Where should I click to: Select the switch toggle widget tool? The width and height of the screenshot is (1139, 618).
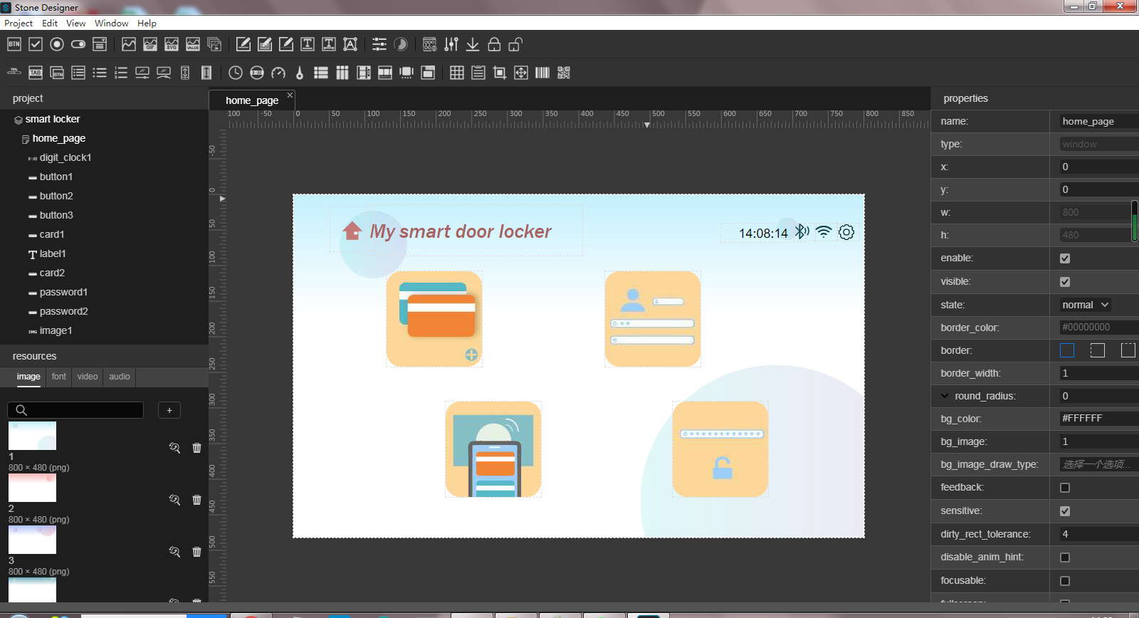coord(78,44)
